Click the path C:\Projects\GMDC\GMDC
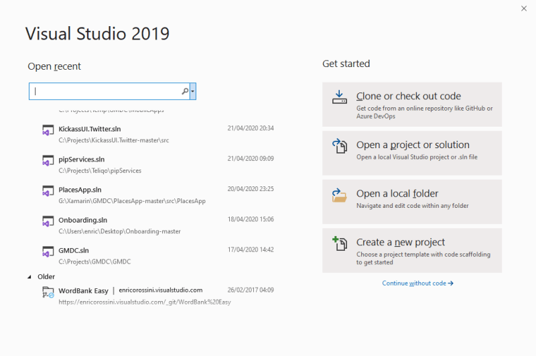The width and height of the screenshot is (536, 356). (94, 261)
